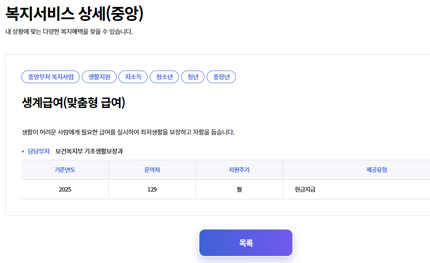Click the 생활지원 category tag
The height and width of the screenshot is (263, 430).
[99, 77]
